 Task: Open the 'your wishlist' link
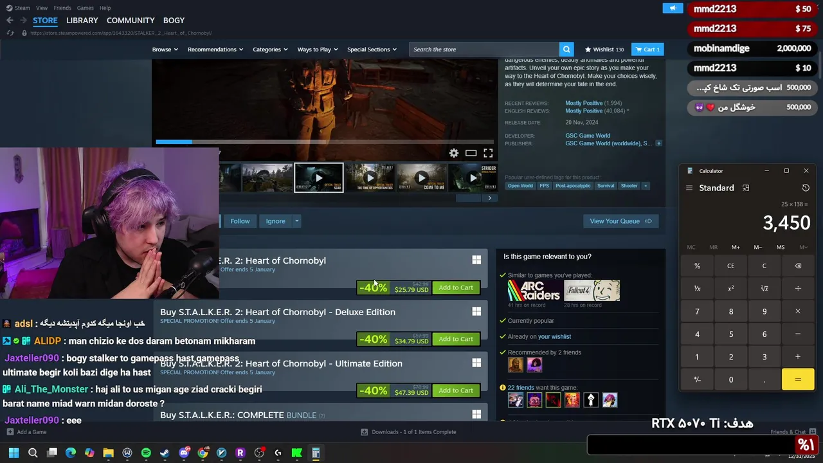554,336
